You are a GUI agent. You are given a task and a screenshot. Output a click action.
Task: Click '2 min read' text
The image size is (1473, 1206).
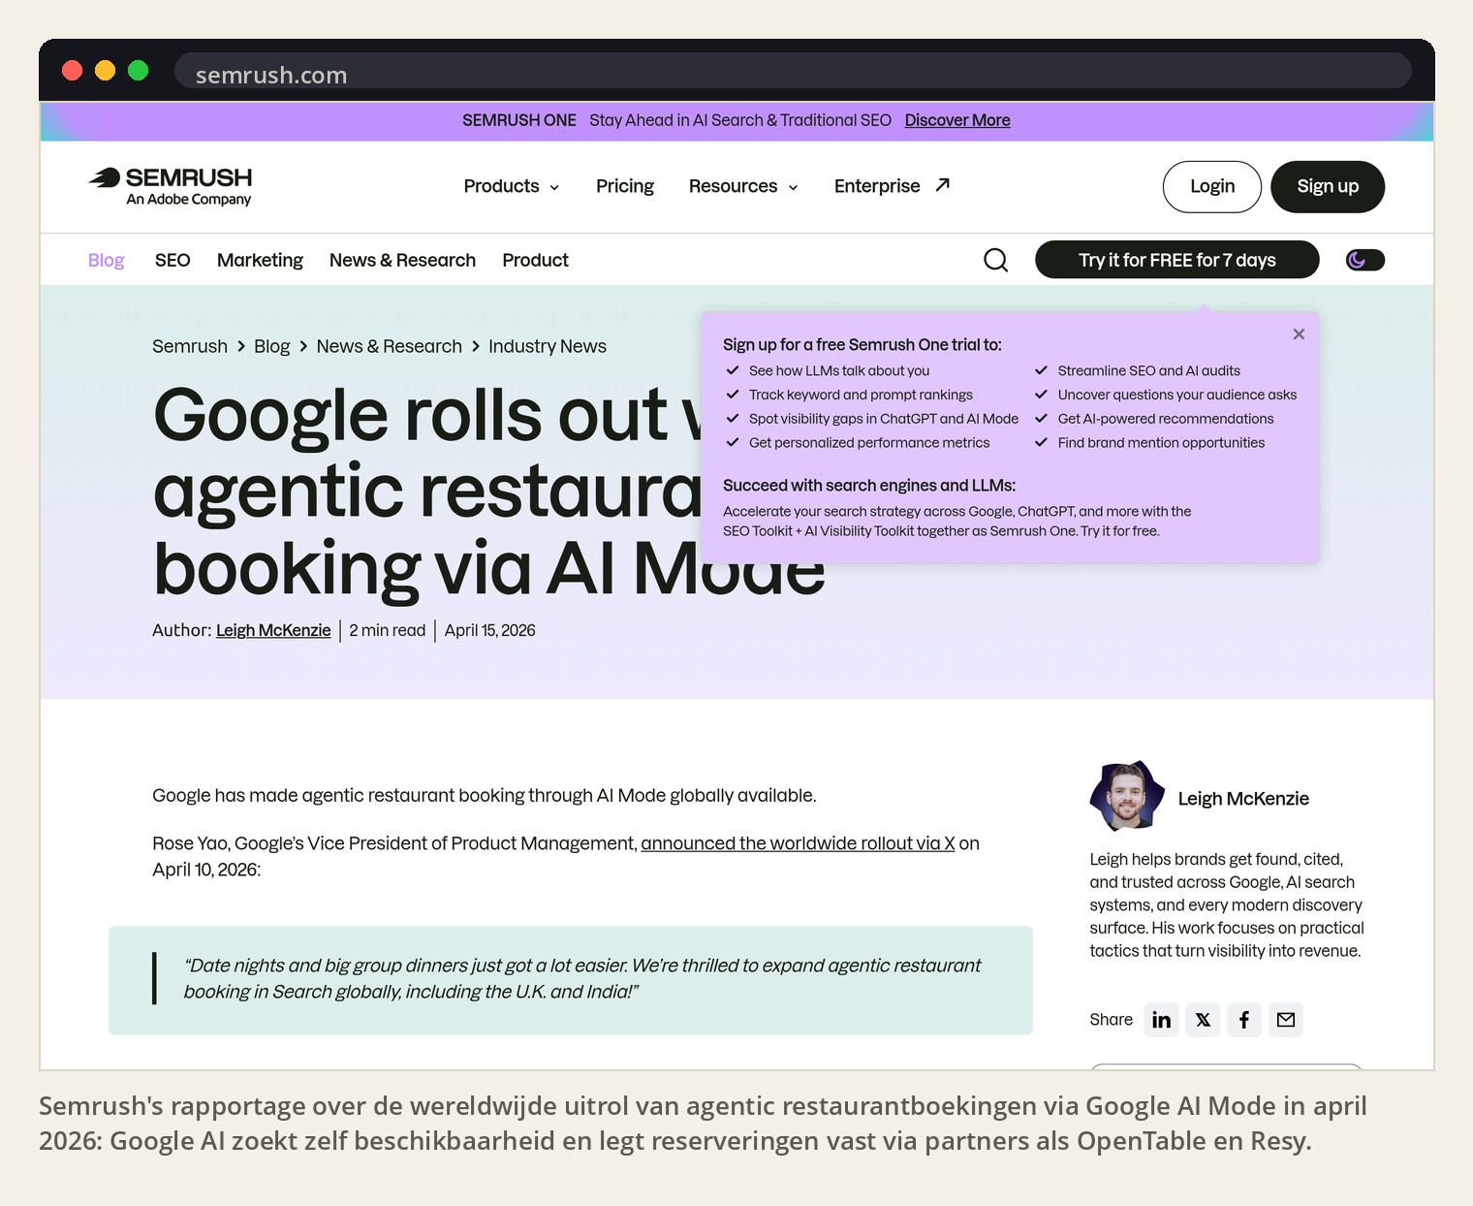387,630
